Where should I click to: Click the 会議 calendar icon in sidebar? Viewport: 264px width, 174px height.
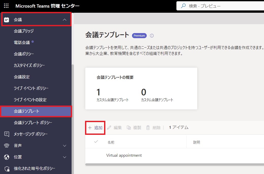pyautogui.click(x=7, y=20)
